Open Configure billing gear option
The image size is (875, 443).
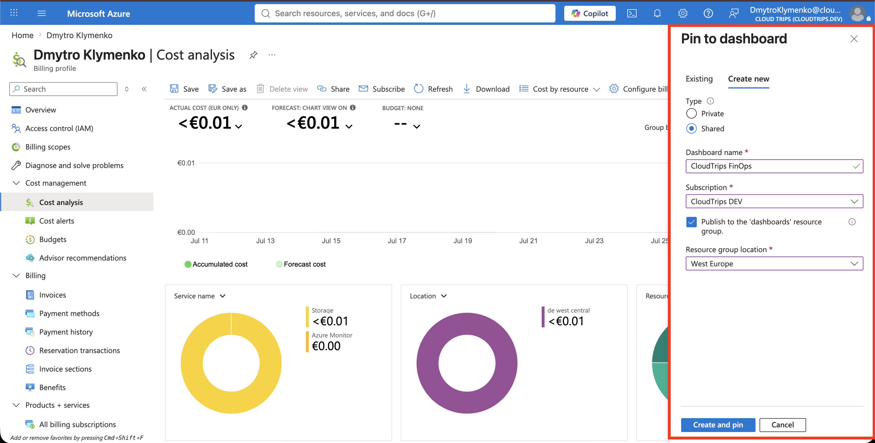pos(639,89)
